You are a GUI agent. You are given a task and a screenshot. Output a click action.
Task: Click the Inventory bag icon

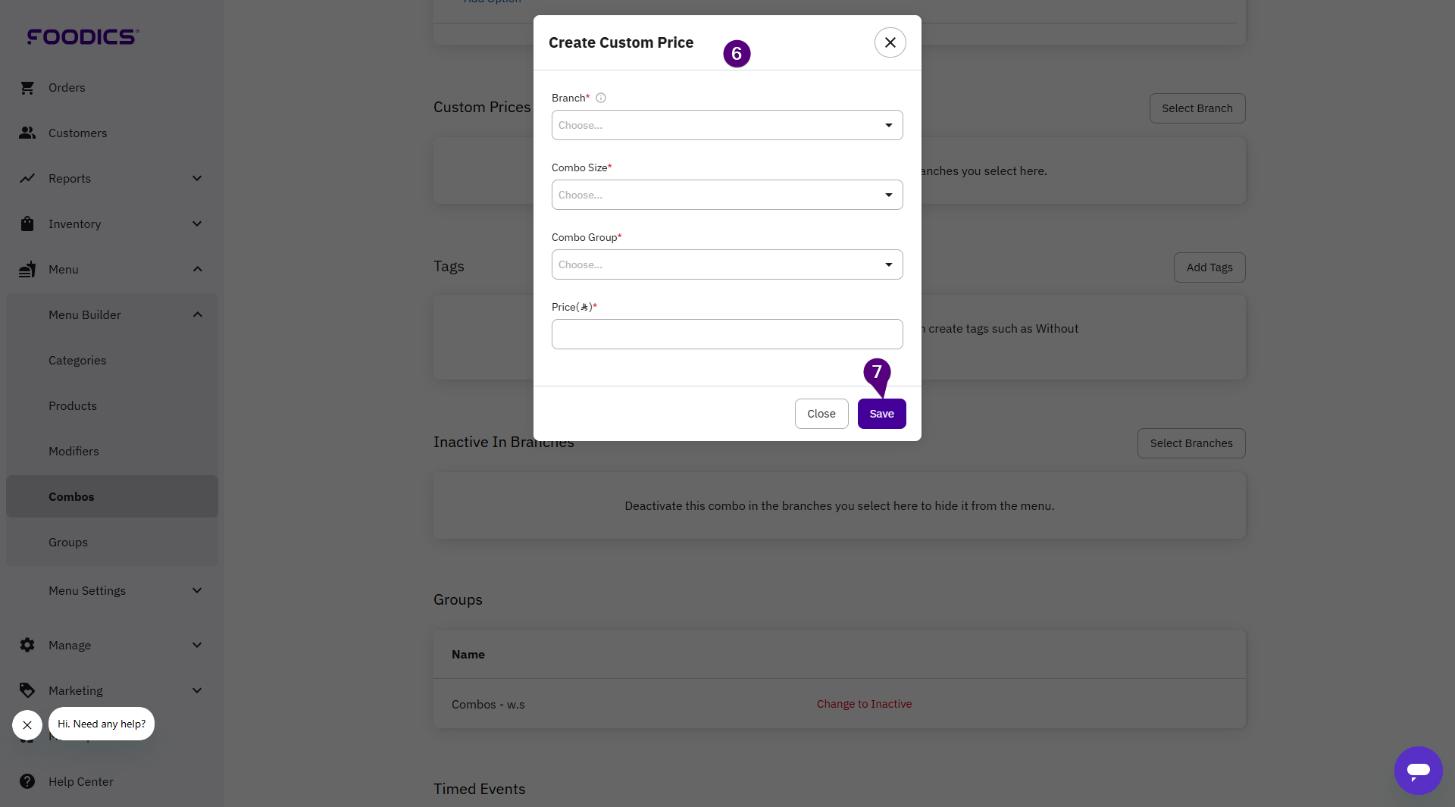(x=27, y=224)
